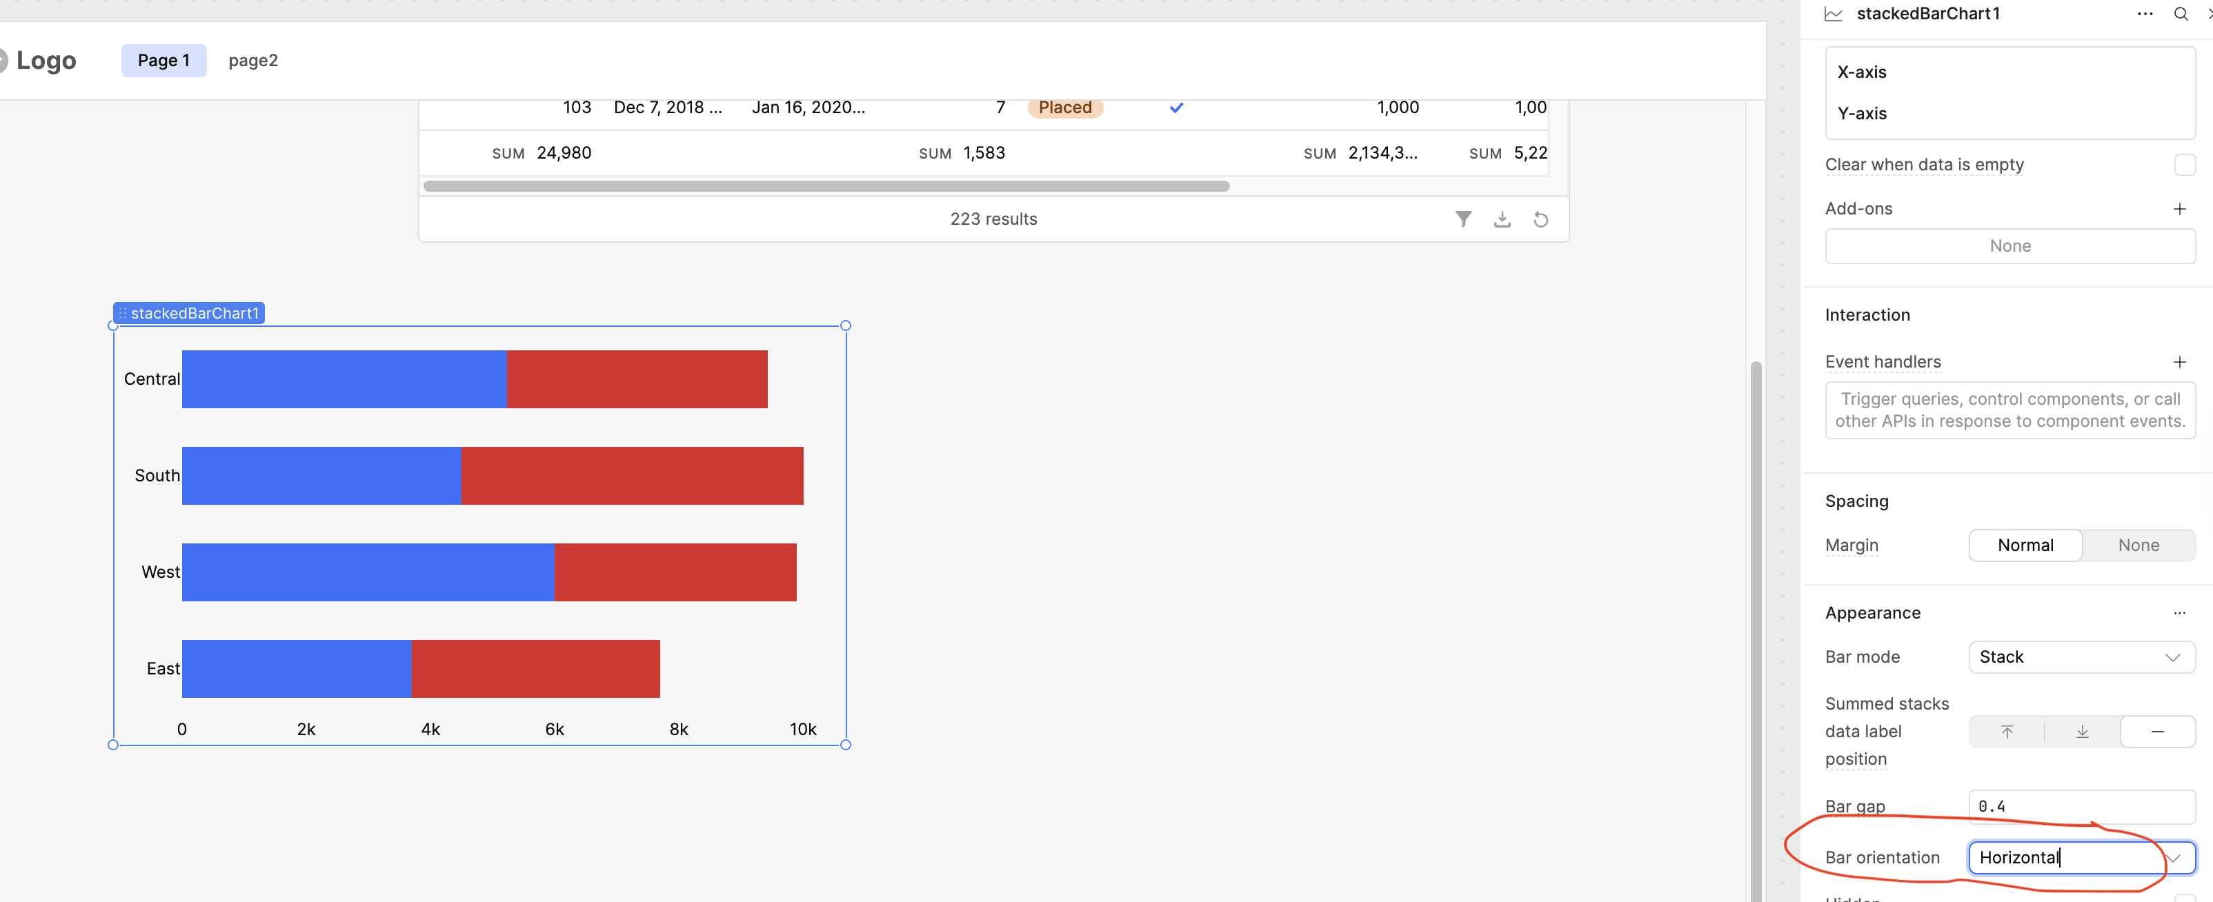Open the Appearance section more options
The image size is (2213, 902).
click(x=2179, y=612)
